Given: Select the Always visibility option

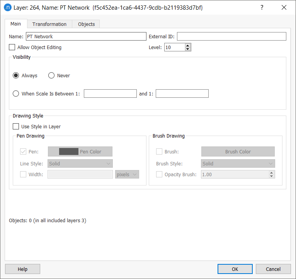Looking at the screenshot, I should point(16,76).
